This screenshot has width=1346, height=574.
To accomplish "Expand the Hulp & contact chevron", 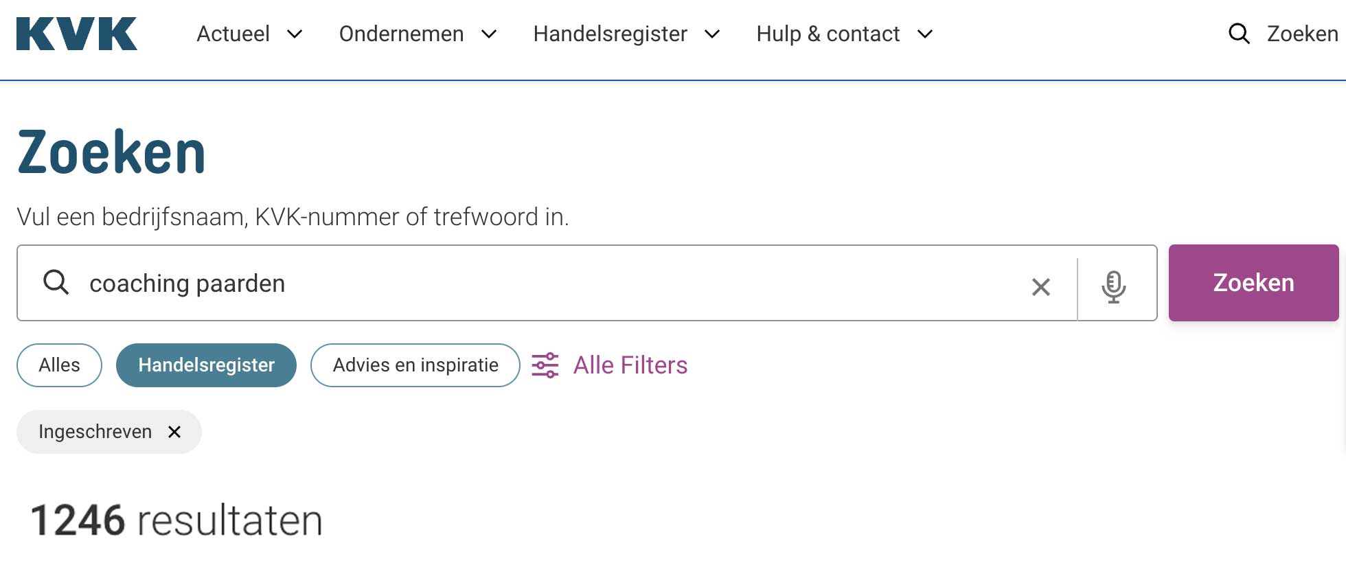I will click(x=925, y=34).
